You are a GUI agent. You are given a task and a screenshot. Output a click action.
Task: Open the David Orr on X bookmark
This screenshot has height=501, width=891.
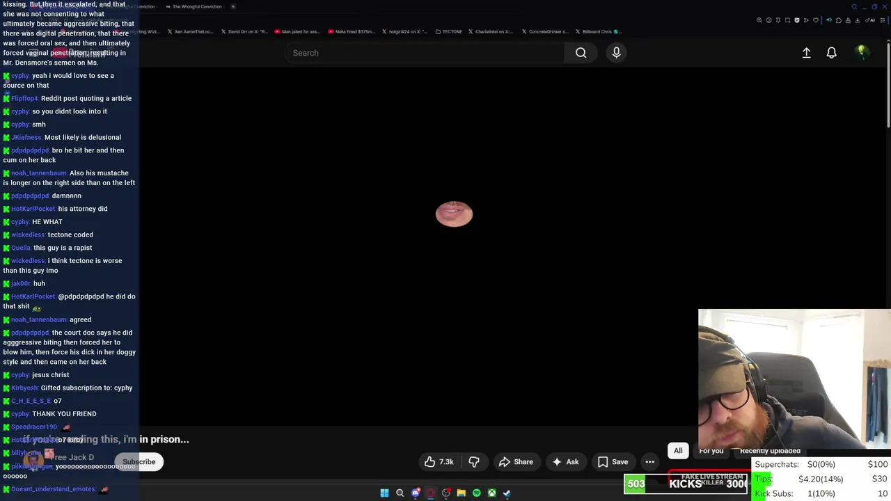pyautogui.click(x=244, y=31)
